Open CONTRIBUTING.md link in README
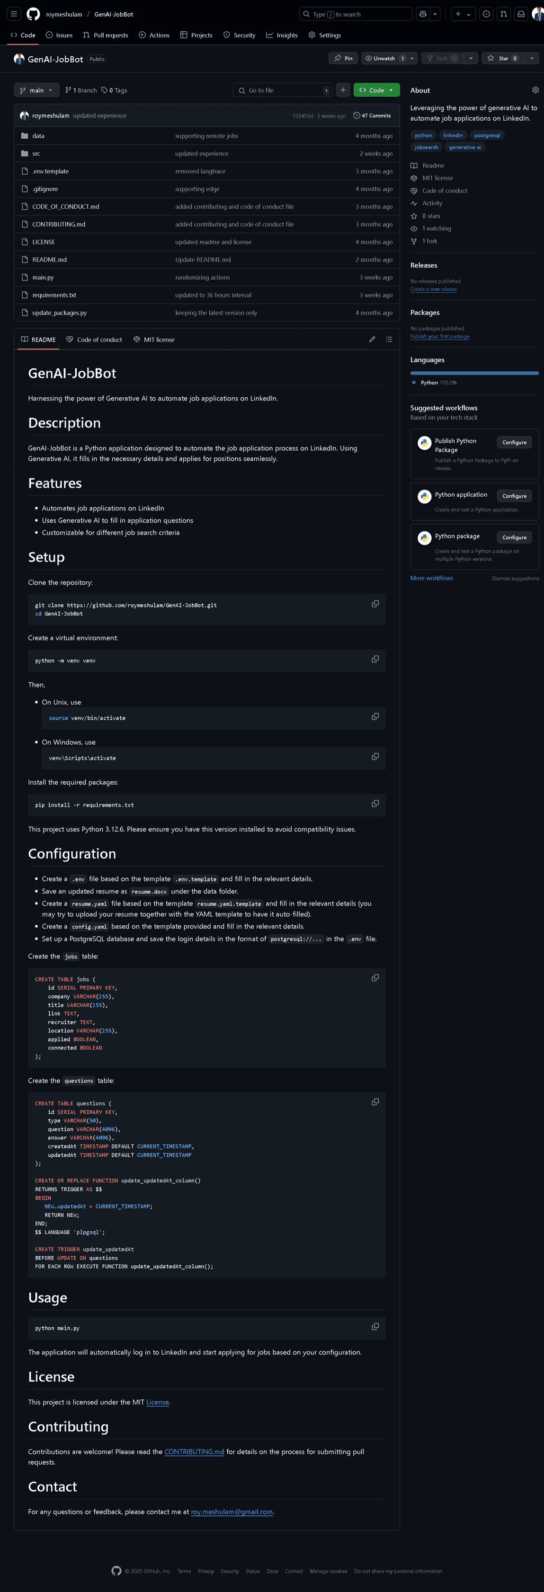Screen dimensions: 544x1592 194,1452
